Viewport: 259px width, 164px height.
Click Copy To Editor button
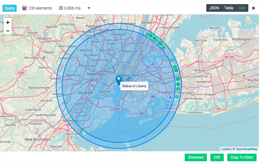[x=242, y=157]
